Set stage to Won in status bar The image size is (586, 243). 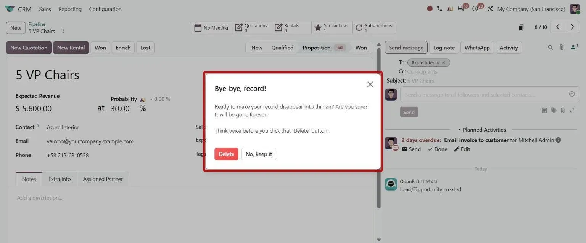pos(361,48)
